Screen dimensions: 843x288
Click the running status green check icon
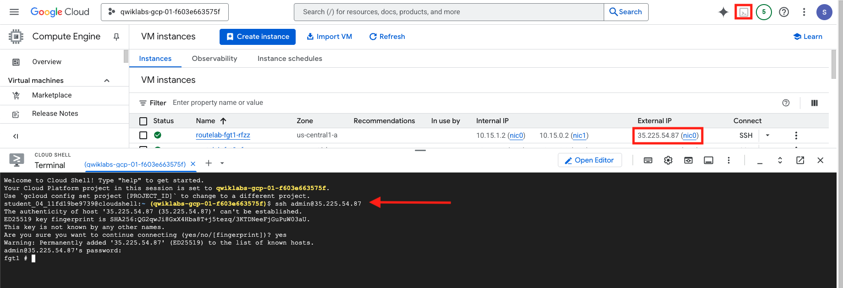coord(158,135)
